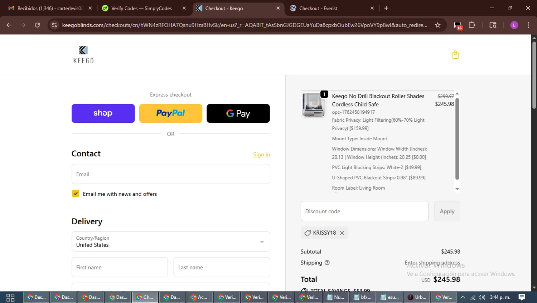Open the volume control tray icon
This screenshot has width=537, height=303.
[x=482, y=297]
